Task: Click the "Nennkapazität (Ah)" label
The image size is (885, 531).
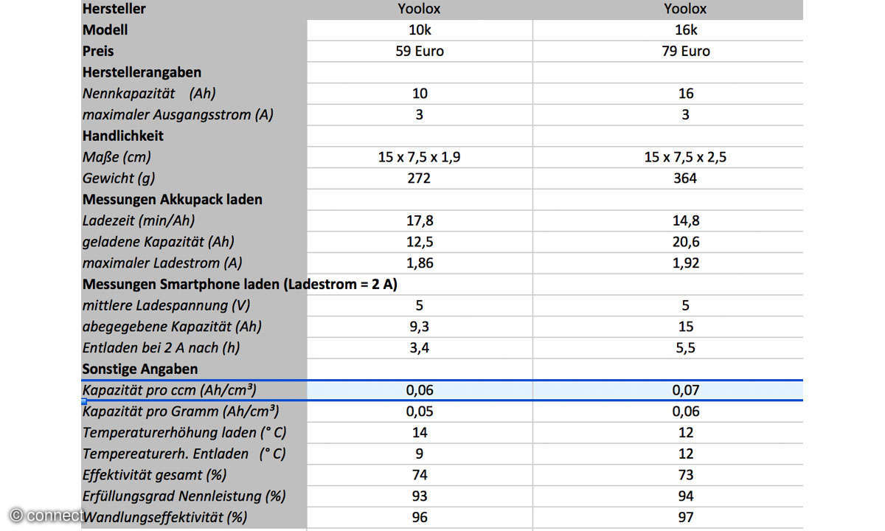Action: [149, 94]
